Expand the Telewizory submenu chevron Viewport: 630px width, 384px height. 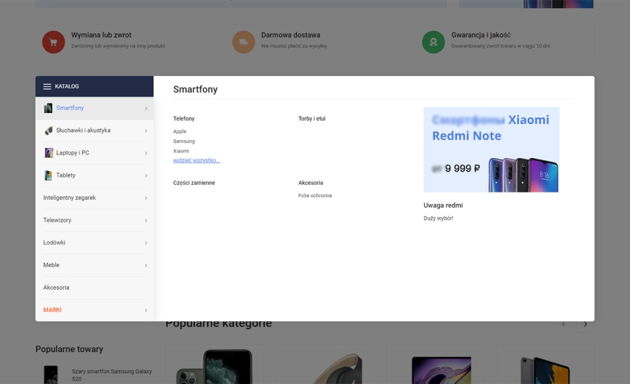pyautogui.click(x=146, y=220)
